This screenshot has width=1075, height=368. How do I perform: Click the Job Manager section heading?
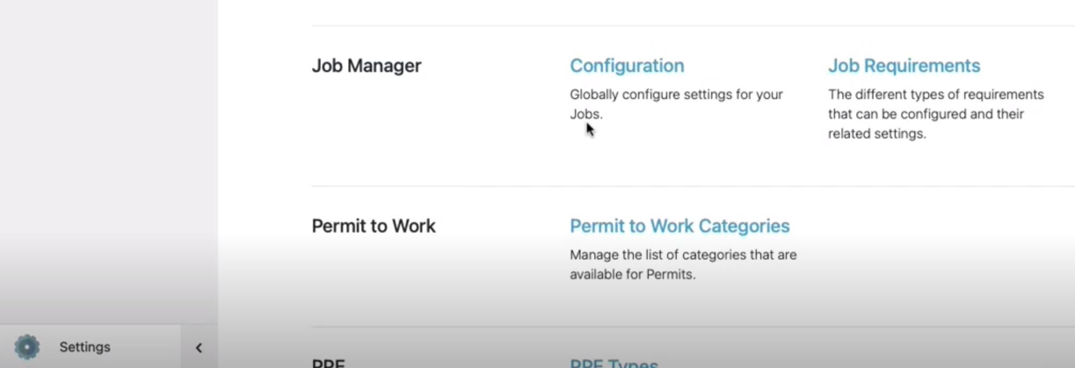coord(367,65)
